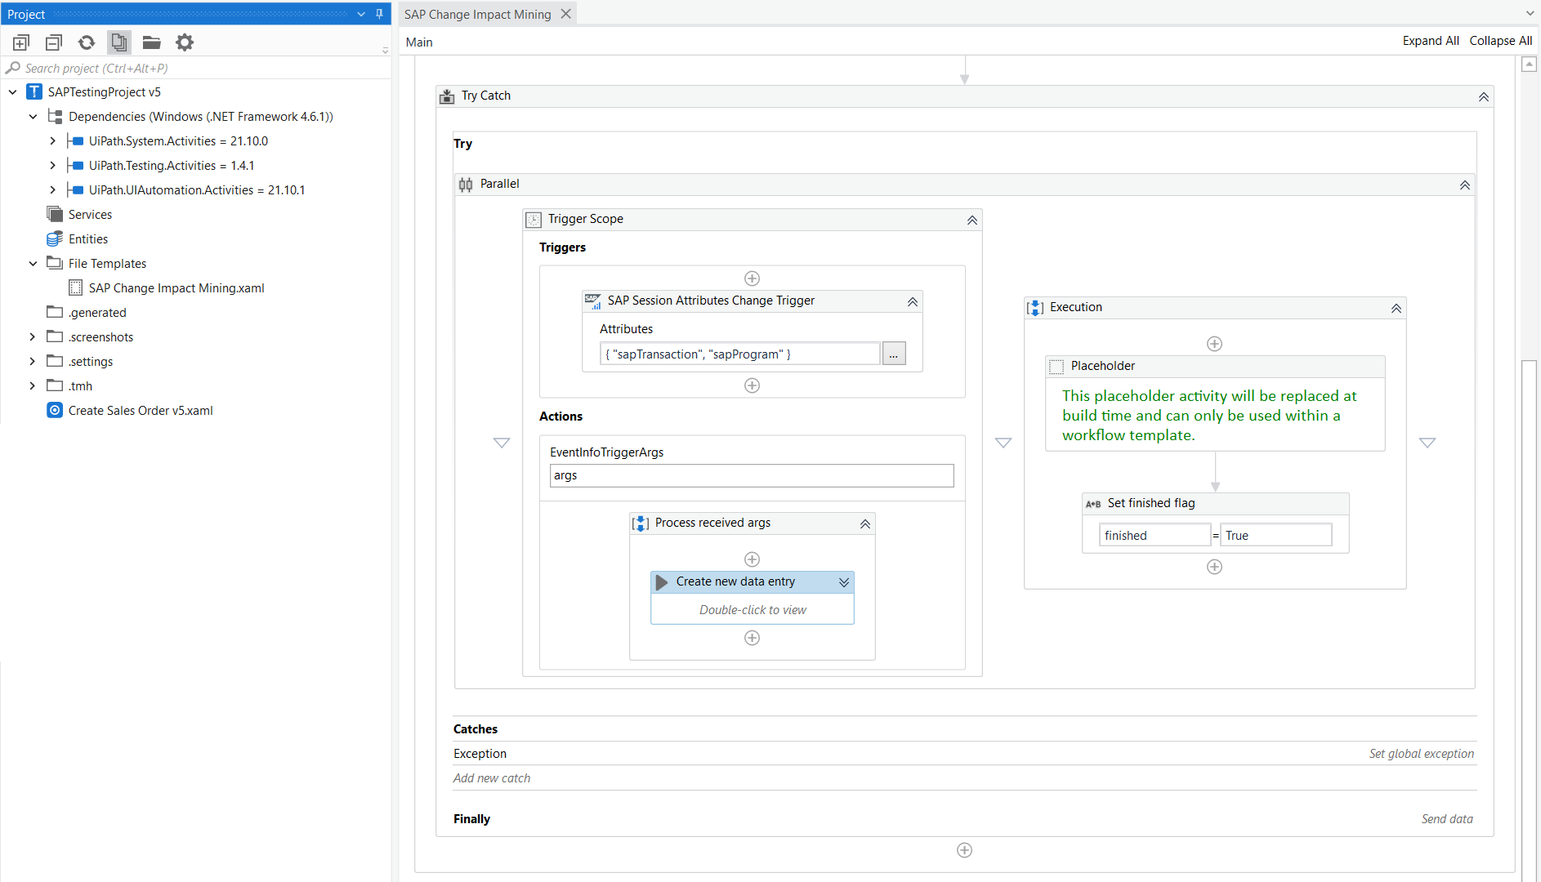The image size is (1541, 882).
Task: Add activity above the SAP trigger
Action: [753, 278]
